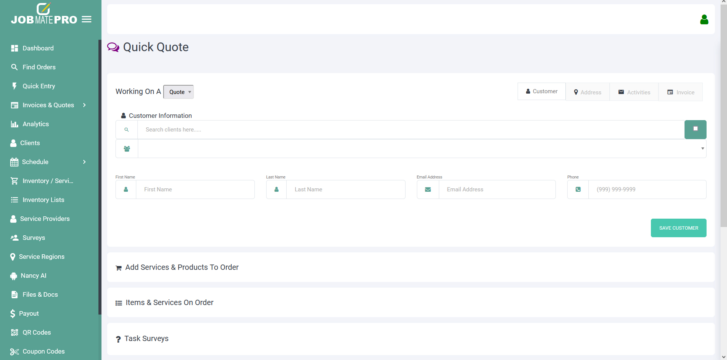Toggle the sidebar hamburger menu
Screen dimensions: 727x360
87,19
